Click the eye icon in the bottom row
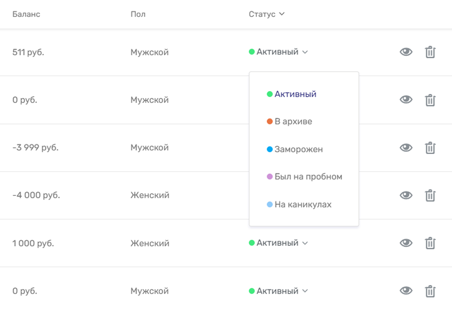The width and height of the screenshot is (452, 314). click(x=406, y=291)
